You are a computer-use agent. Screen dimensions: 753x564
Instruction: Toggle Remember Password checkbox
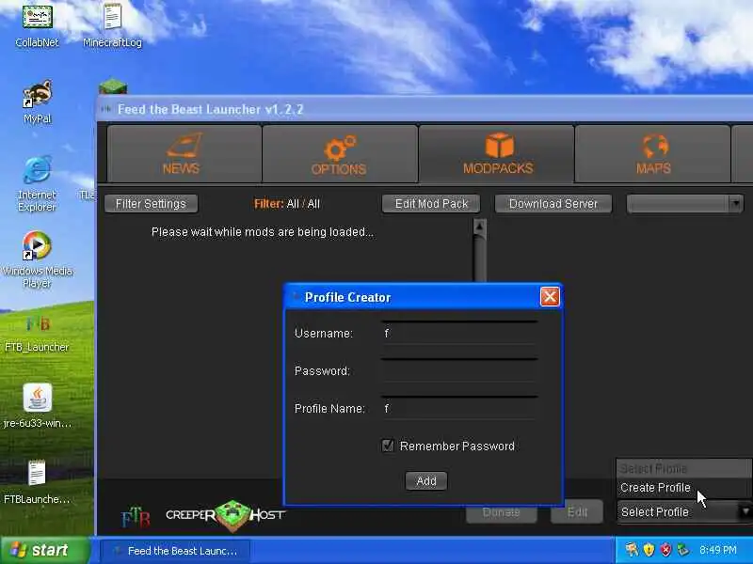click(388, 446)
